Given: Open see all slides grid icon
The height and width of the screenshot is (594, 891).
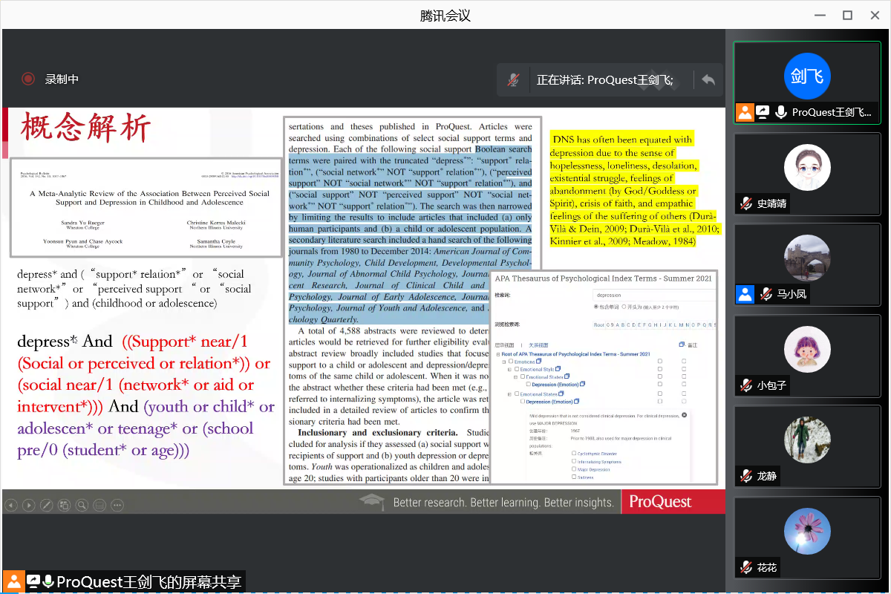Looking at the screenshot, I should [64, 506].
